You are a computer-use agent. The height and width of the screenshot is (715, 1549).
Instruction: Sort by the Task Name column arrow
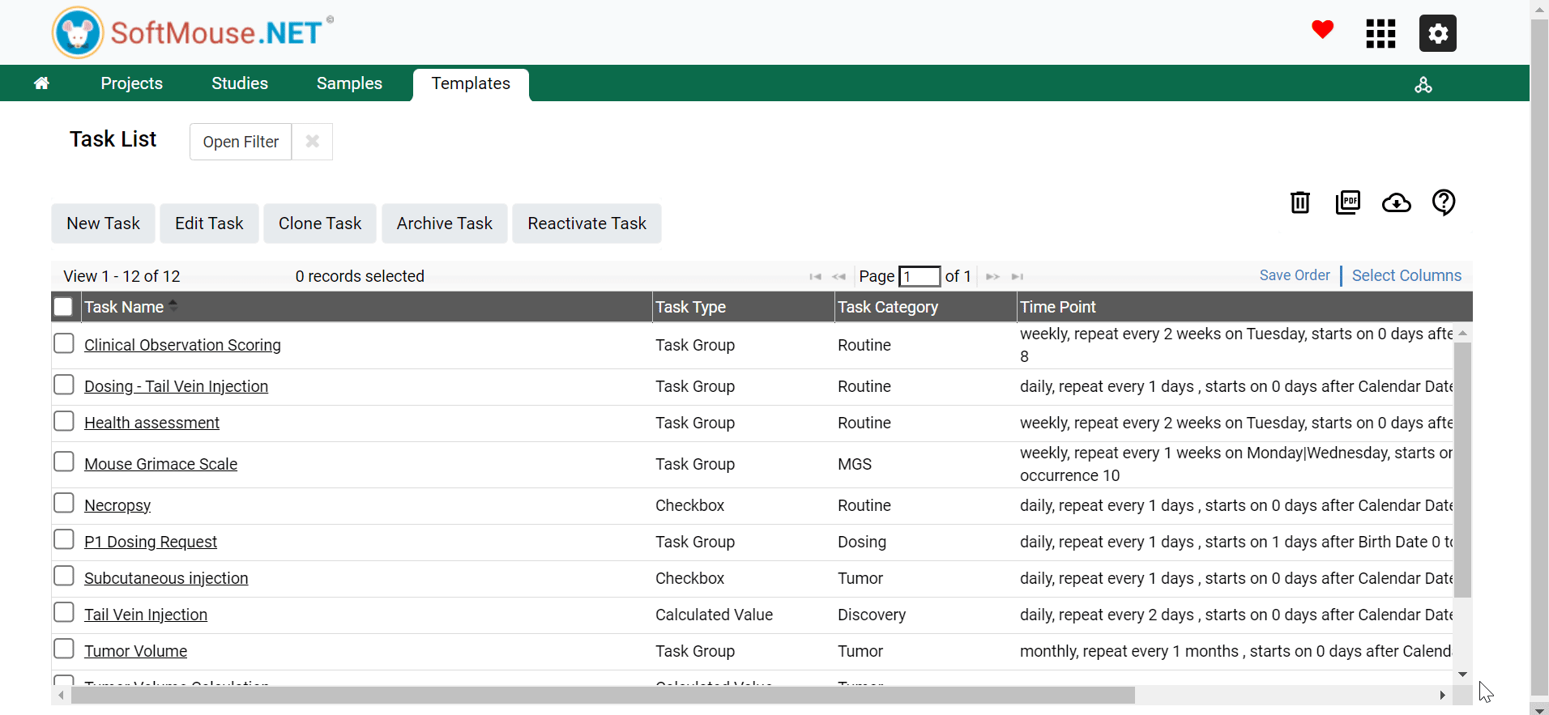coord(173,306)
